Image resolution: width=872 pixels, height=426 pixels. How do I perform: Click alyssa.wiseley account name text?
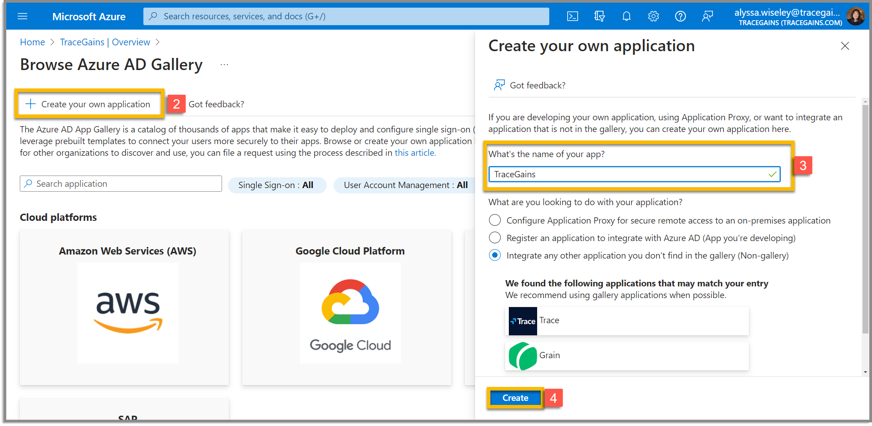tap(787, 13)
